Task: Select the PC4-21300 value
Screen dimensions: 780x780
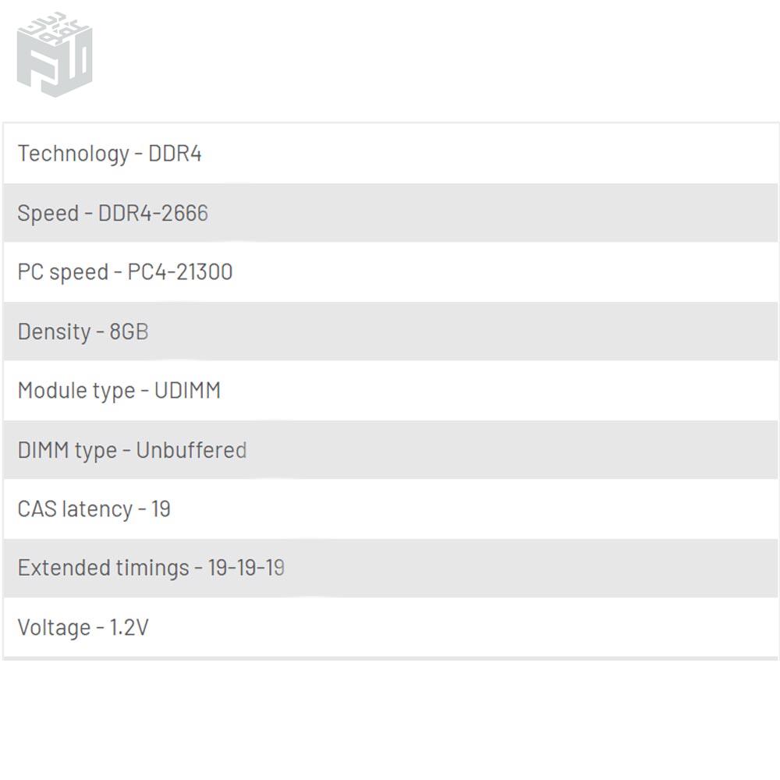Action: point(180,272)
